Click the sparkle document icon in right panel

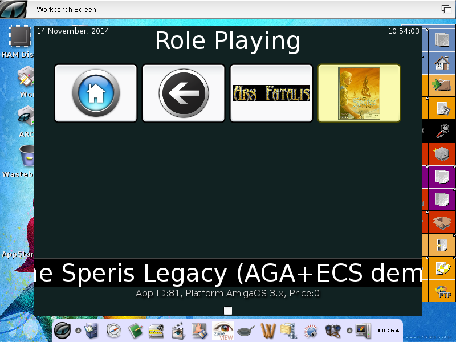442,245
